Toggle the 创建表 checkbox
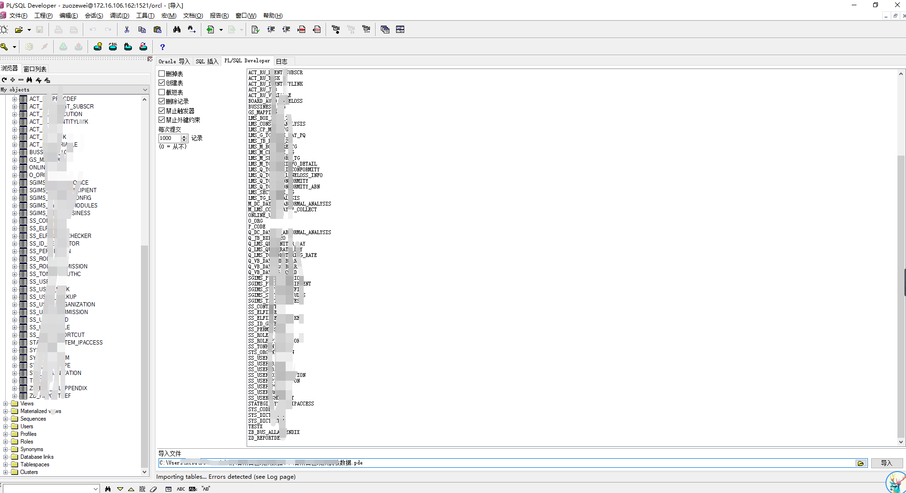Image resolution: width=906 pixels, height=493 pixels. [162, 83]
